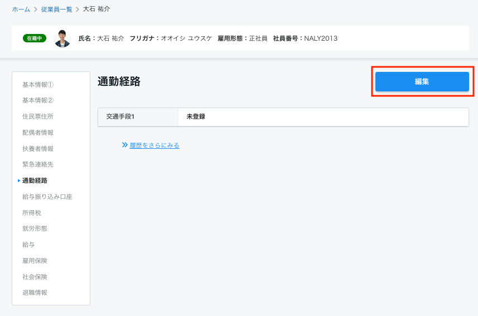Open 所得税 section
Screen dimensions: 478x316
click(x=32, y=213)
